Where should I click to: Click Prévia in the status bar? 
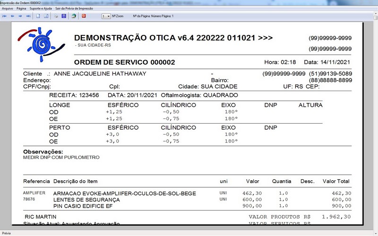pyautogui.click(x=7, y=233)
